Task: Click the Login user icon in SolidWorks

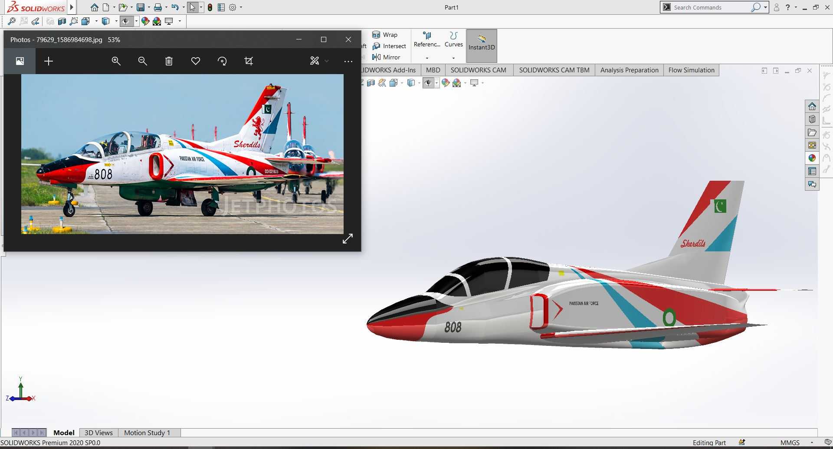Action: point(777,7)
